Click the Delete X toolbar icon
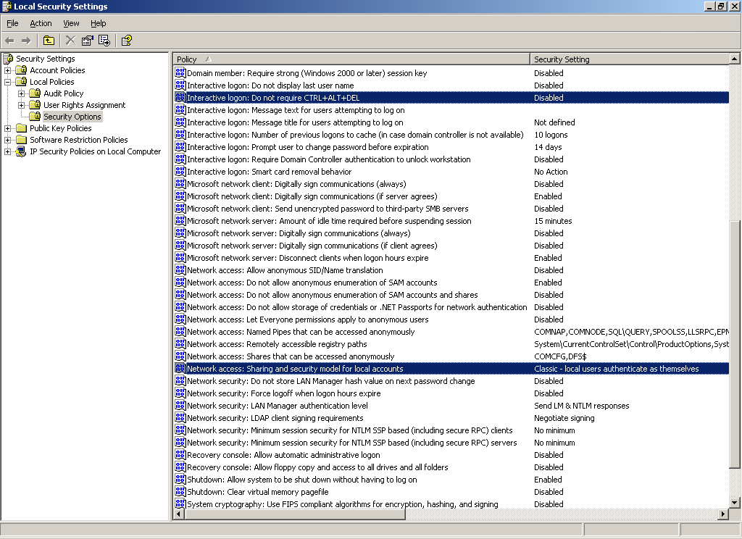Viewport: 742px width, 539px height. [x=70, y=41]
